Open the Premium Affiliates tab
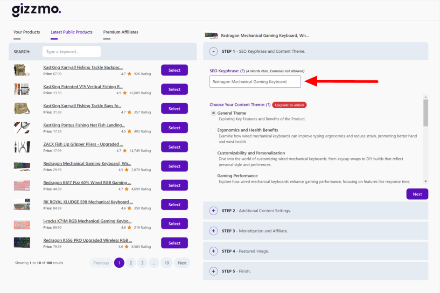Screen dimensions: 440x293 point(120,32)
